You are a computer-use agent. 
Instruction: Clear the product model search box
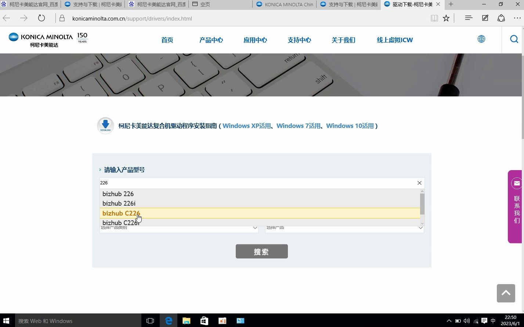click(419, 183)
